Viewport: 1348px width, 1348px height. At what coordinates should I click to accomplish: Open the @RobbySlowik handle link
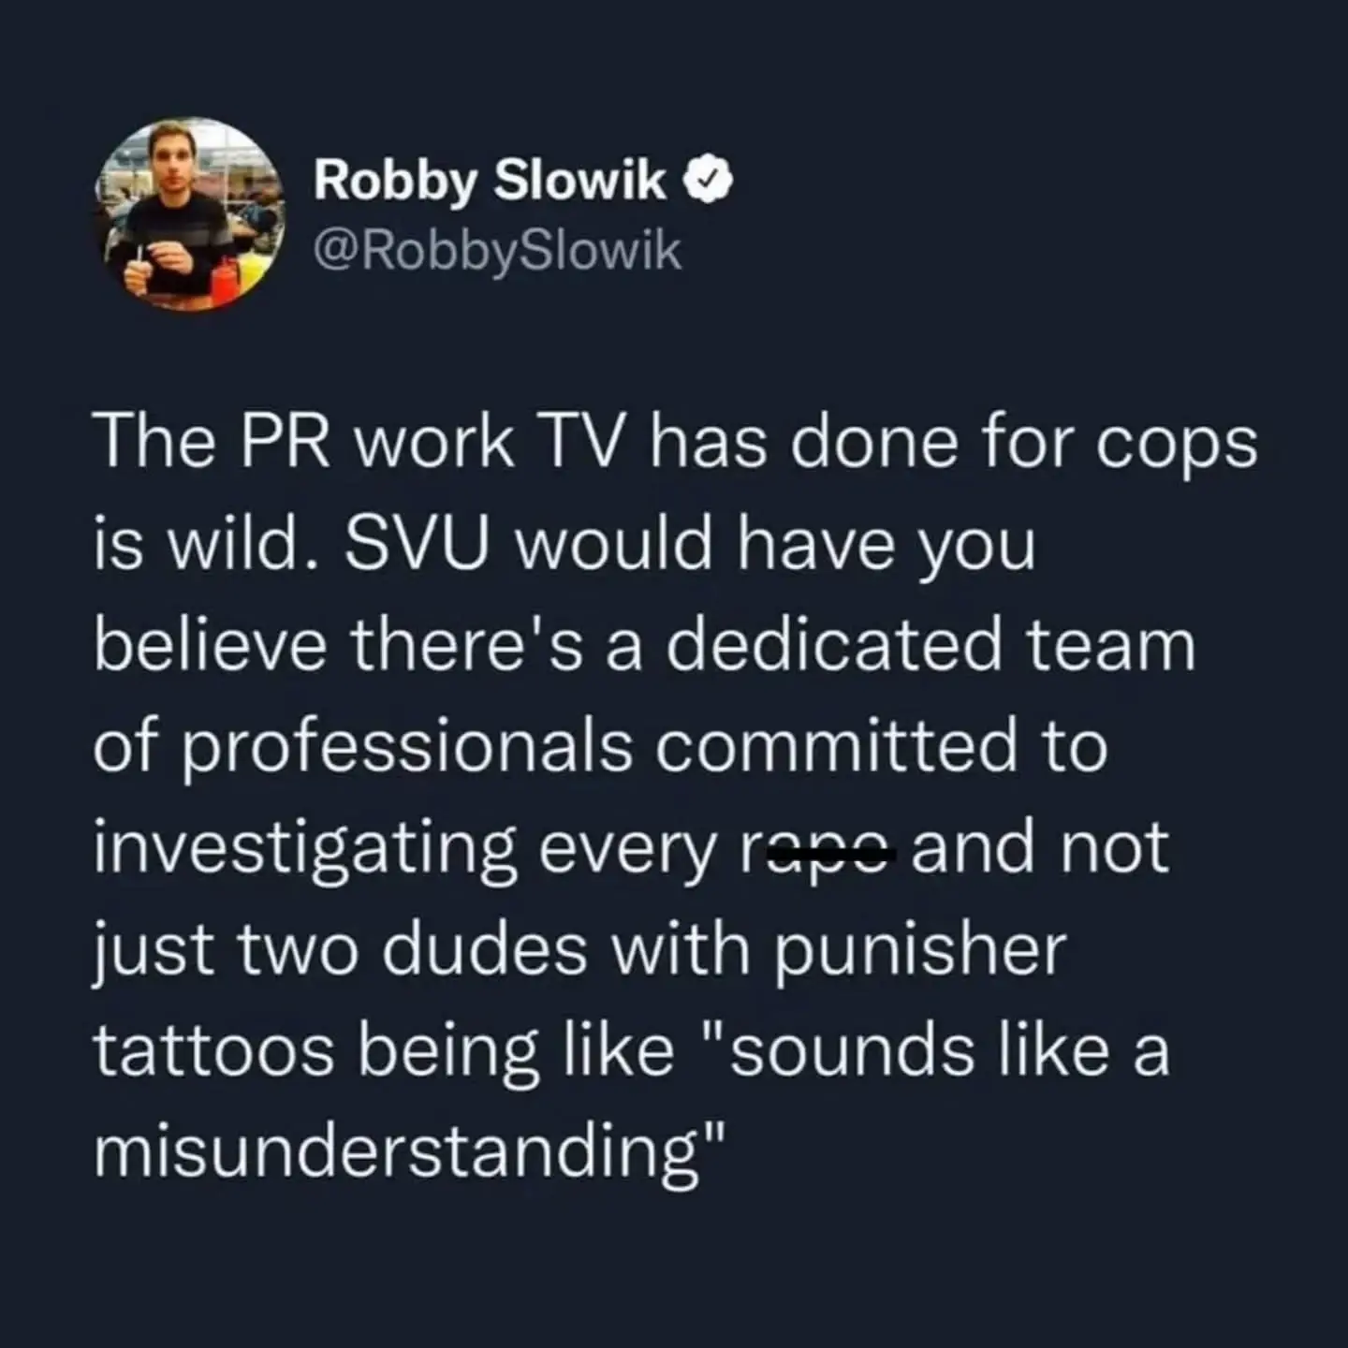coord(498,252)
